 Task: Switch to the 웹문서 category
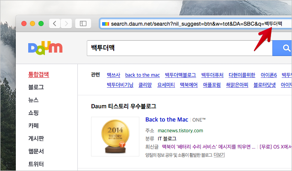coord(36,151)
